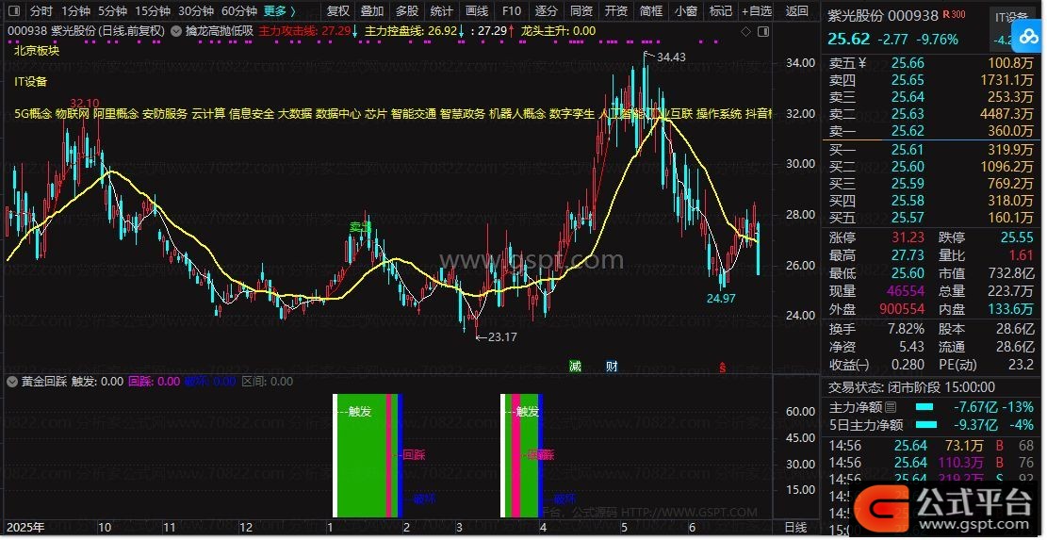Open the 数据中心 concept tag

338,113
